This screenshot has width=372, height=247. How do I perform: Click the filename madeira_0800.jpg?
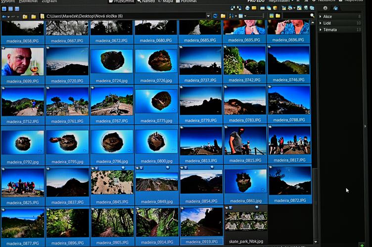tap(156, 161)
